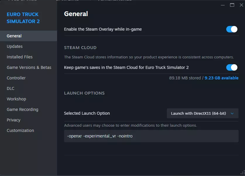Click the 'Enable the Steam Overlay' label
This screenshot has height=176, width=245.
pyautogui.click(x=103, y=29)
